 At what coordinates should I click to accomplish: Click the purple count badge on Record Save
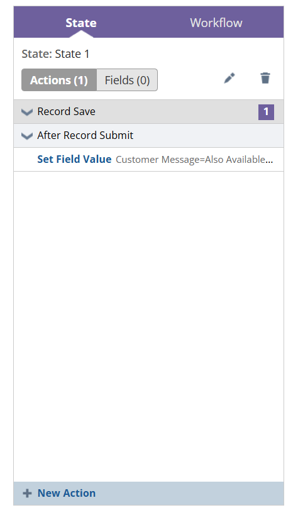click(x=266, y=112)
